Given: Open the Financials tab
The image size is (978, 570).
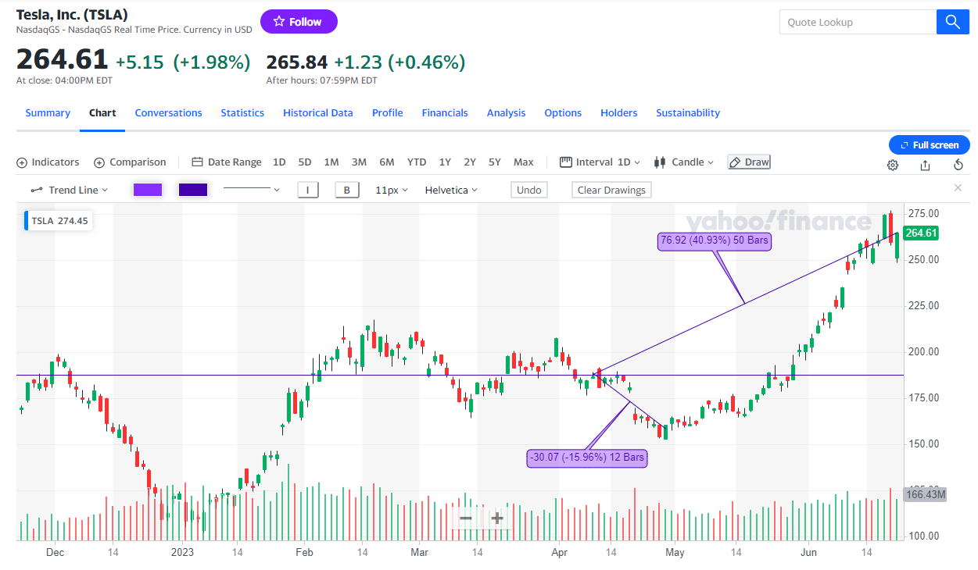Looking at the screenshot, I should tap(445, 113).
